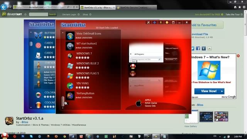
Task: Open the browser Home icon
Action: [x=235, y=7]
